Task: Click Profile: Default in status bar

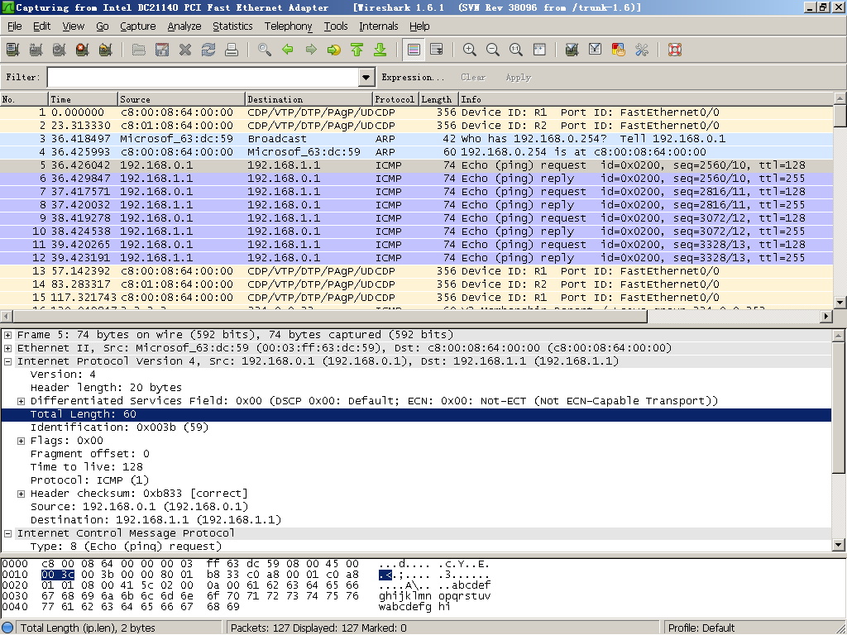Action: click(701, 628)
